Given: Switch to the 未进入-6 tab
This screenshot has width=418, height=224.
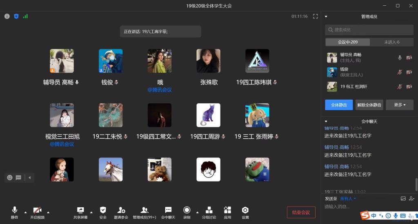Looking at the screenshot, I should 391,42.
